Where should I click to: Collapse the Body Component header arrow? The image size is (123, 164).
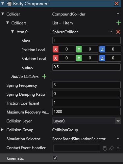point(3,4)
